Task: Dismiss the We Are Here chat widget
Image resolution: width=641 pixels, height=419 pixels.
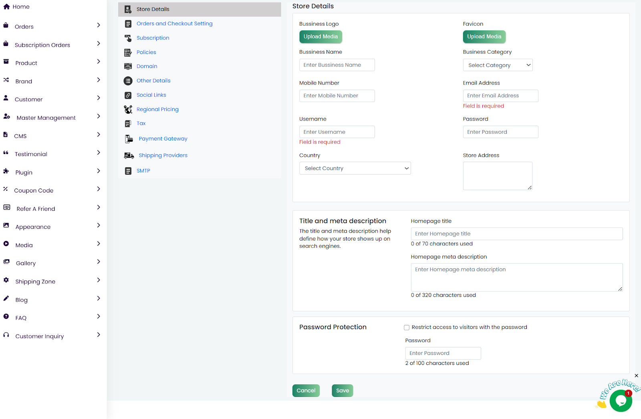Action: coord(636,376)
